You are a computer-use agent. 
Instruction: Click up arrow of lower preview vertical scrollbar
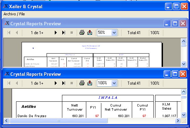(x=184, y=92)
